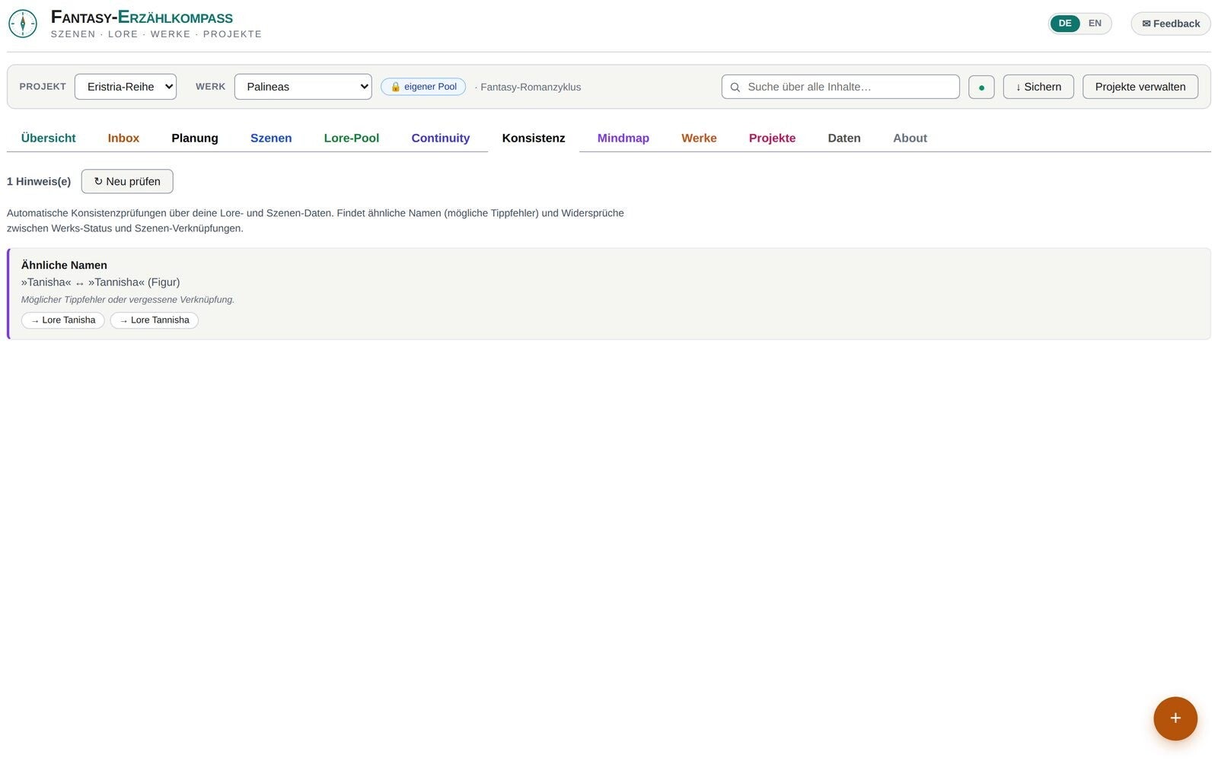Open Feedback via the envelope button

[1171, 24]
